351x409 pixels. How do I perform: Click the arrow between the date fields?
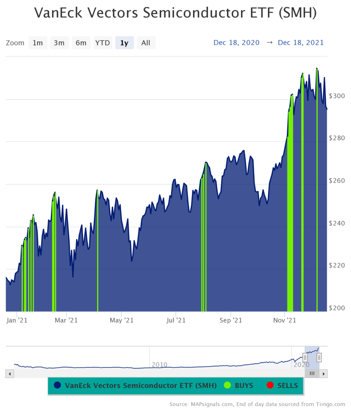point(269,43)
